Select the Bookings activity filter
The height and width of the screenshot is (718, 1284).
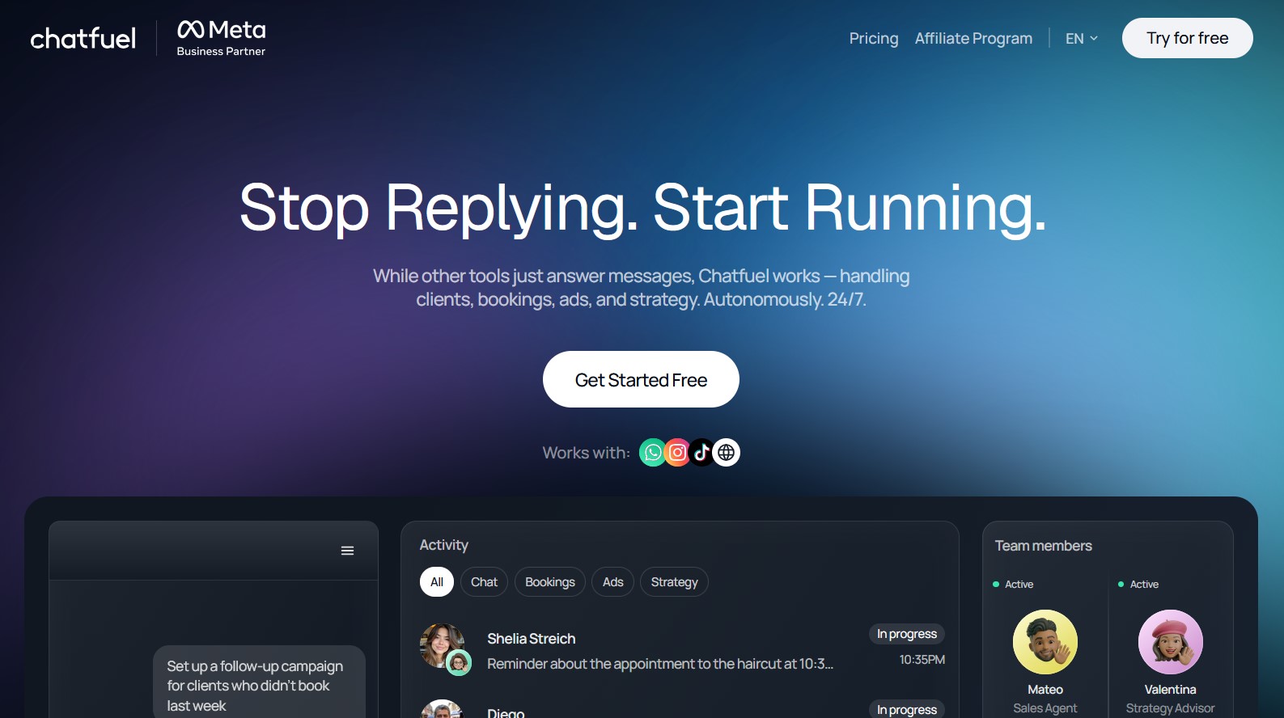[550, 582]
